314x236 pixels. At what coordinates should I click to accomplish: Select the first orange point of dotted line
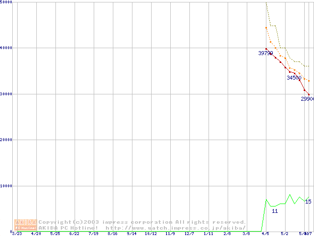[266, 28]
